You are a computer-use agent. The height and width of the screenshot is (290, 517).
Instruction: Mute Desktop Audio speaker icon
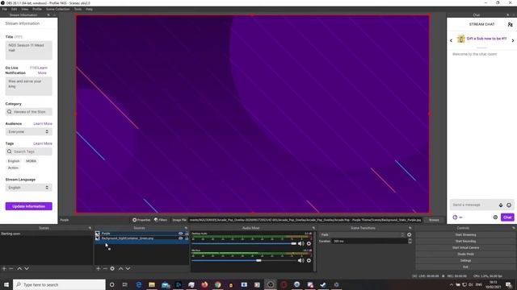(301, 243)
